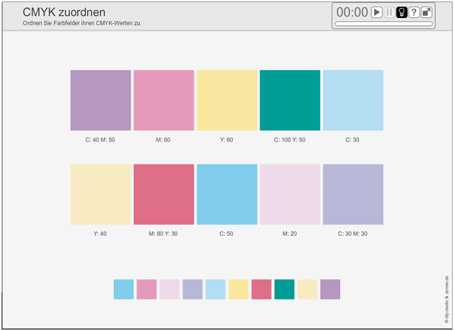
Task: Click the large field labeled Y: 40
Action: pos(101,194)
